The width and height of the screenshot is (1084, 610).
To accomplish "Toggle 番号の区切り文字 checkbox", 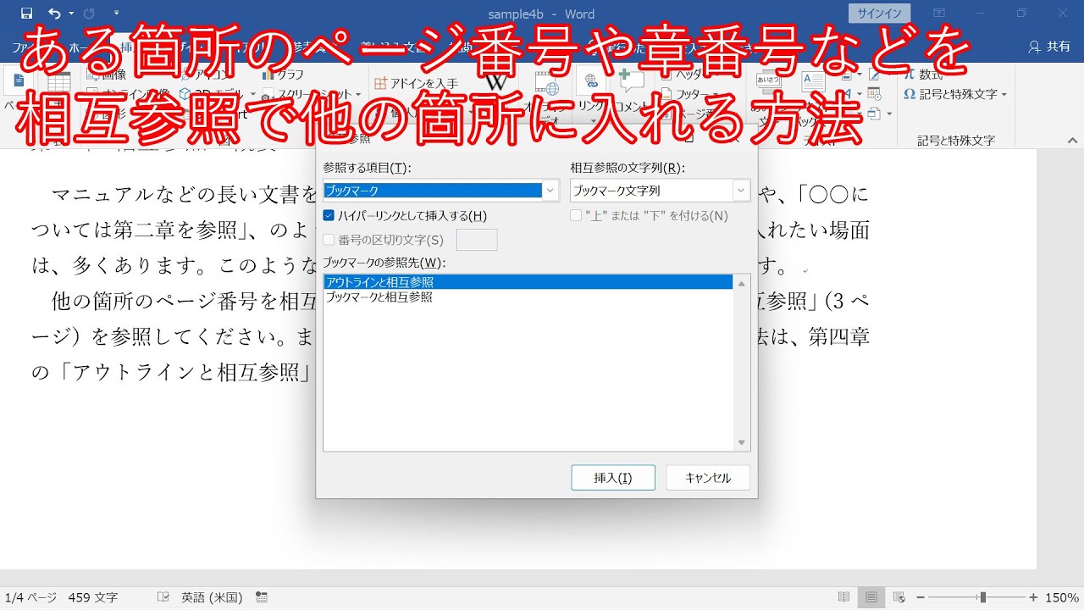I will coord(329,240).
